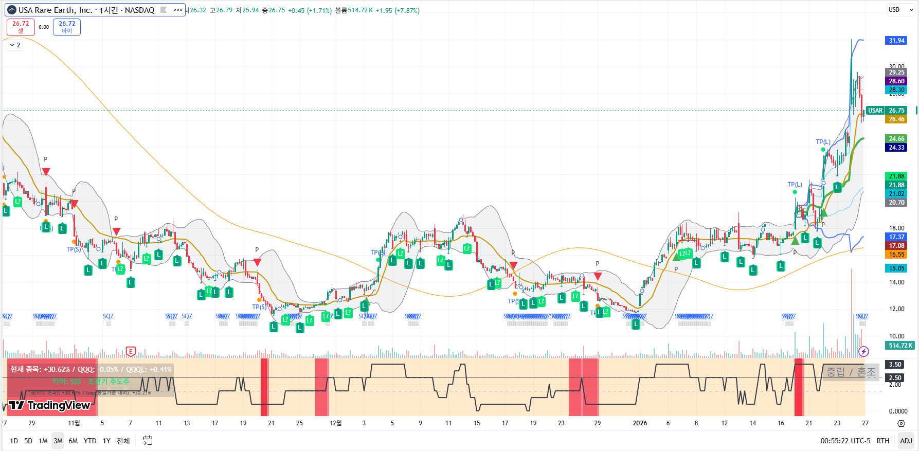Image resolution: width=919 pixels, height=451 pixels.
Task: Open the three-dot more menu in legend
Action: [x=178, y=10]
